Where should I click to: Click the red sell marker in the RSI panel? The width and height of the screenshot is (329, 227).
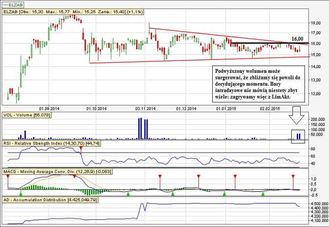tap(82, 148)
